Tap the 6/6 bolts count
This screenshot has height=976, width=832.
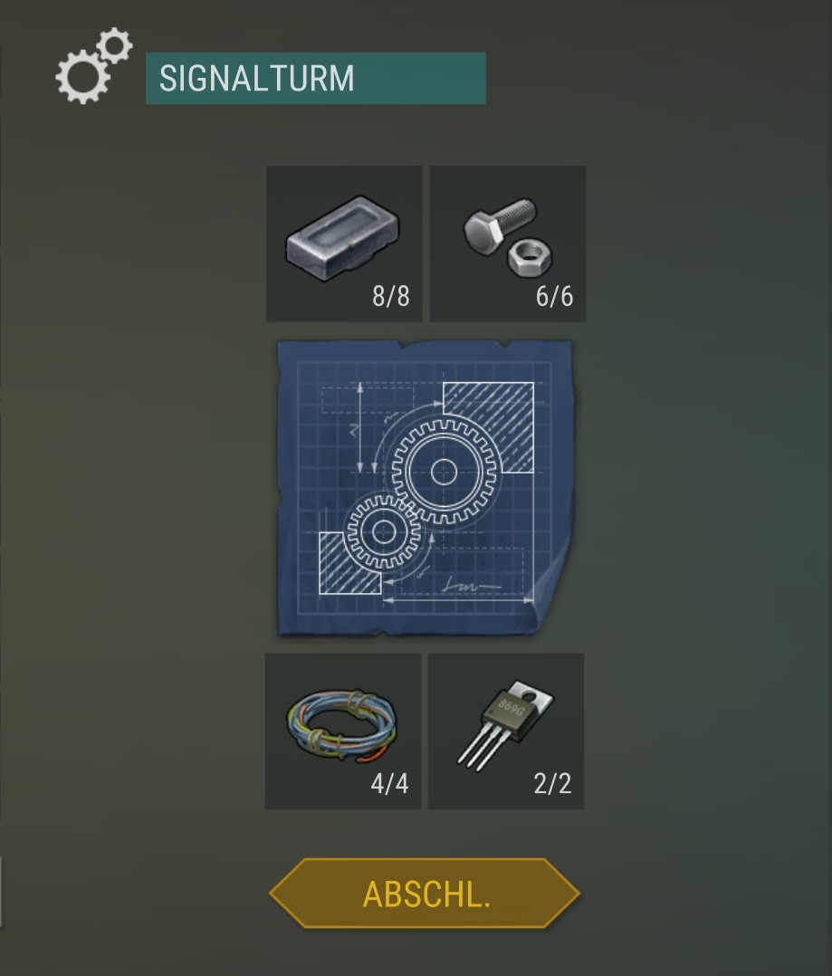point(554,296)
